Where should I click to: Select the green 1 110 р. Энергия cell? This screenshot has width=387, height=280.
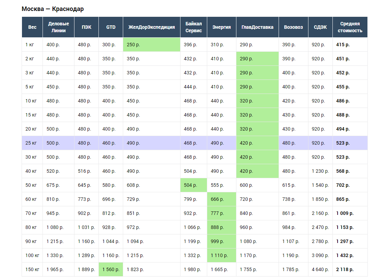click(222, 255)
